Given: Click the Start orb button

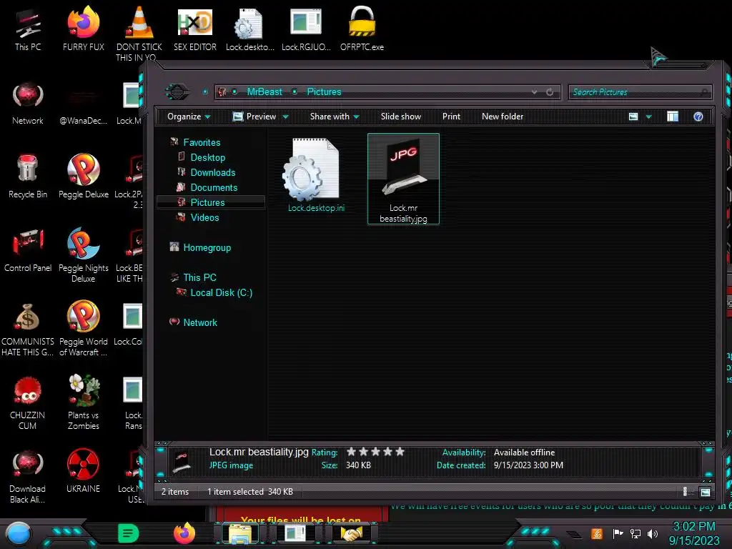Looking at the screenshot, I should click(x=19, y=533).
